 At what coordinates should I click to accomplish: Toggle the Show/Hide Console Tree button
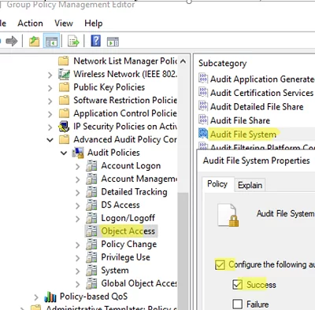[51, 41]
